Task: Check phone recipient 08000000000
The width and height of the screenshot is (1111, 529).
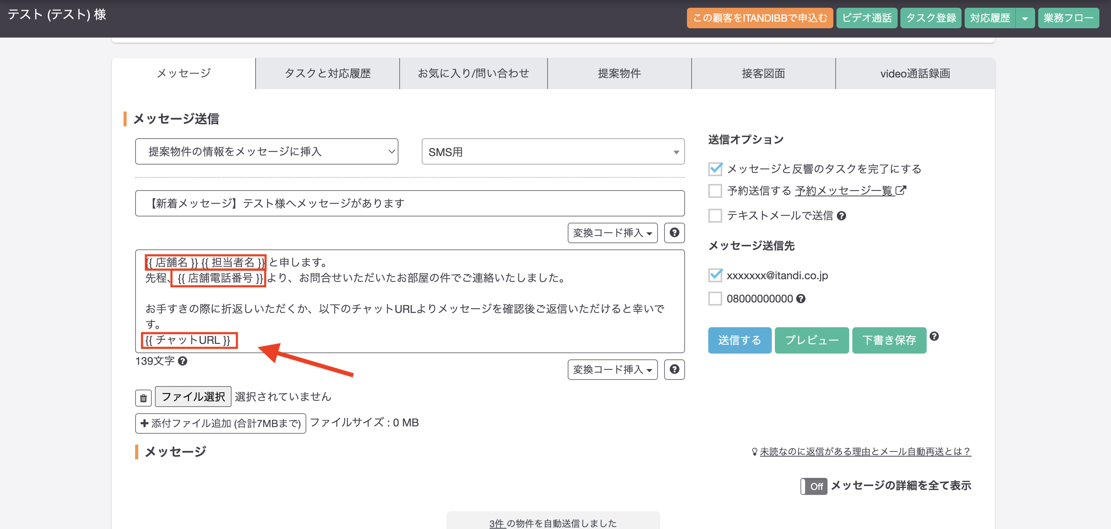Action: [x=715, y=299]
